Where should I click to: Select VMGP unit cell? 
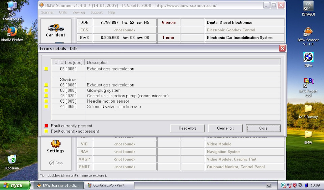(84, 159)
